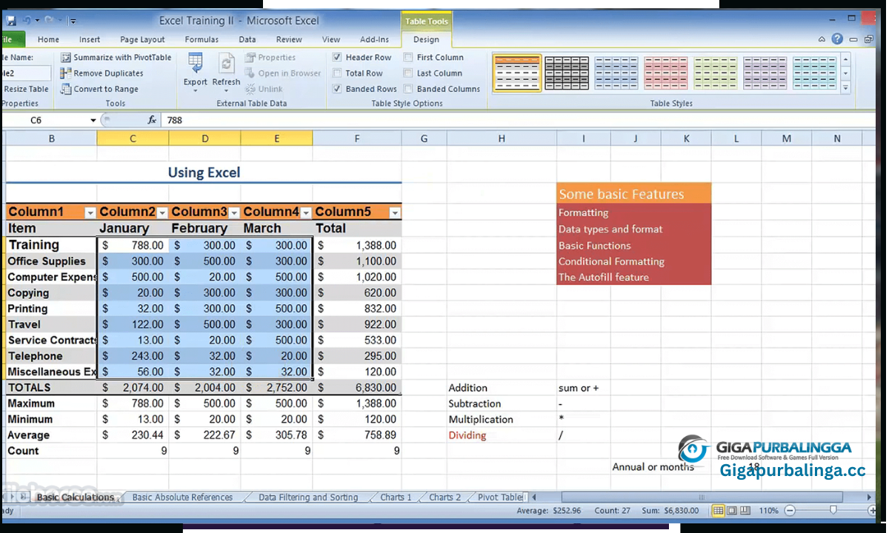Screen dimensions: 889x533
Task: Select column header G
Action: pyautogui.click(x=424, y=138)
